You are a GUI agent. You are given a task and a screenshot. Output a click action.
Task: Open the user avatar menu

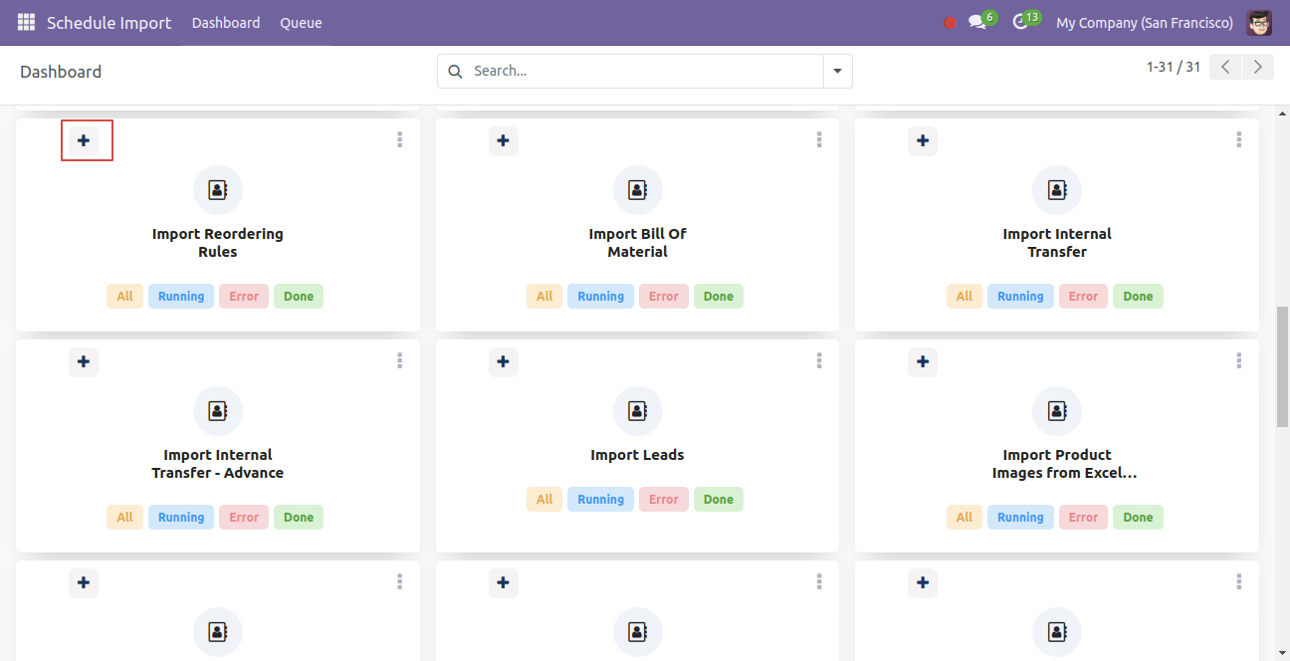(1259, 22)
